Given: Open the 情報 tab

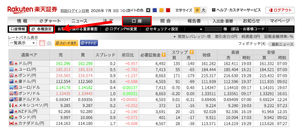Looking at the screenshot, I should [x=22, y=21].
